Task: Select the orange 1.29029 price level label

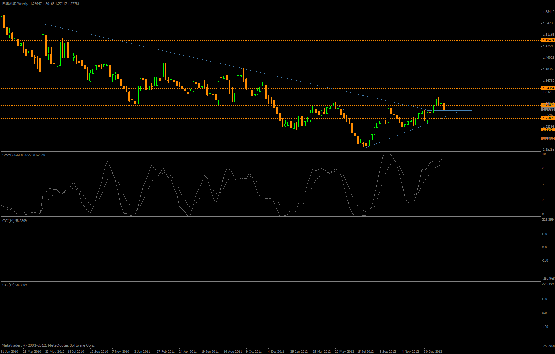Action: point(548,105)
